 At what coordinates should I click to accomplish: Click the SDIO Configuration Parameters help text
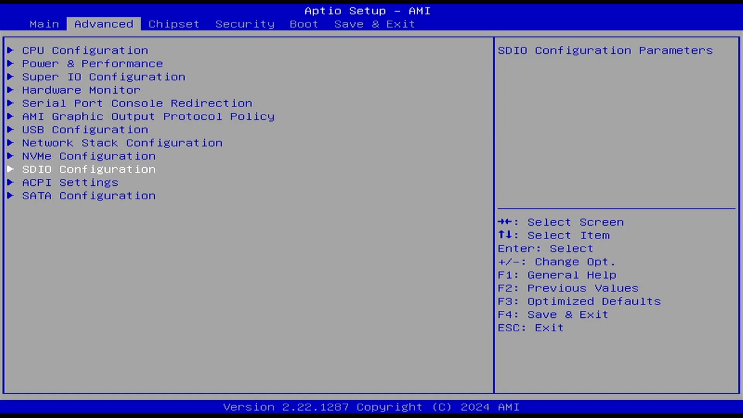pyautogui.click(x=605, y=50)
